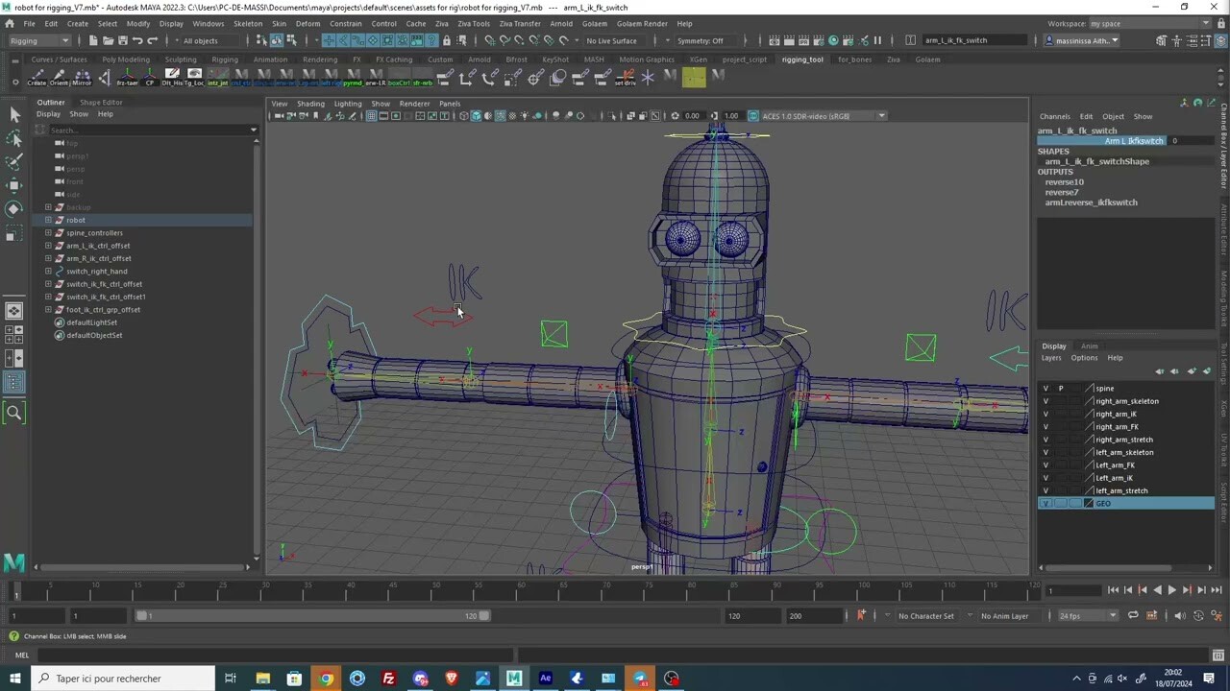Open Autodesk Maya taskbar icon
1230x691 pixels.
click(514, 679)
